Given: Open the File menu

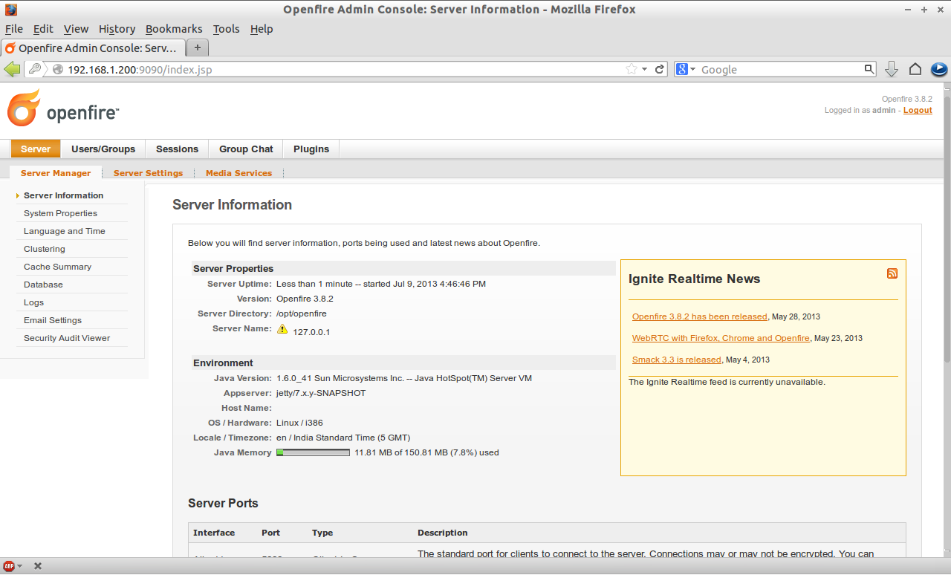Looking at the screenshot, I should pyautogui.click(x=14, y=29).
